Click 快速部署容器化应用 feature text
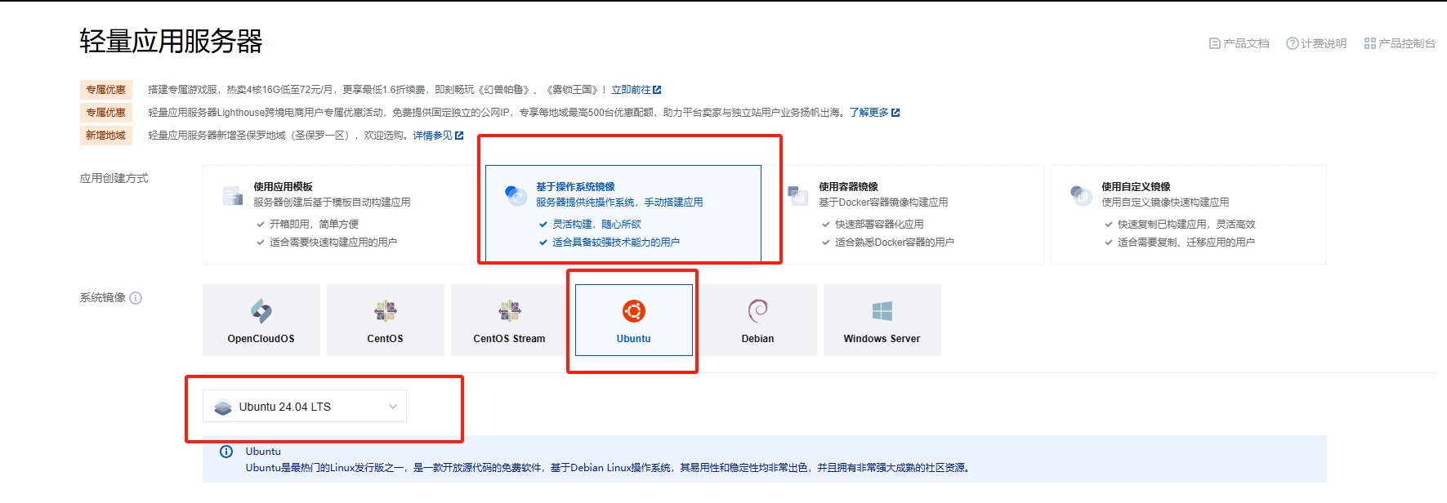The height and width of the screenshot is (503, 1447). click(879, 224)
